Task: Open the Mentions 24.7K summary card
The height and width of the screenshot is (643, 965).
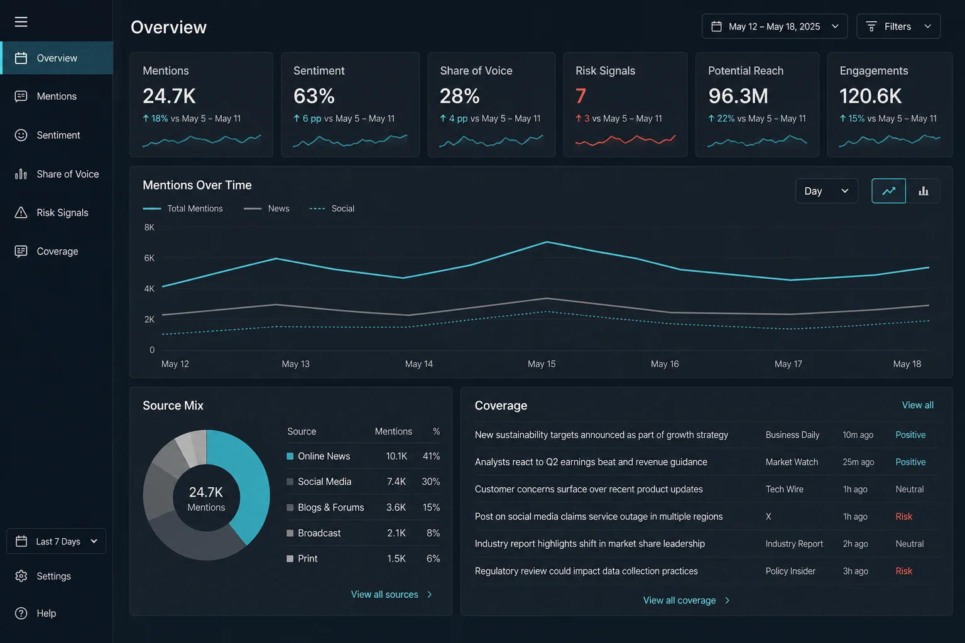Action: point(201,104)
